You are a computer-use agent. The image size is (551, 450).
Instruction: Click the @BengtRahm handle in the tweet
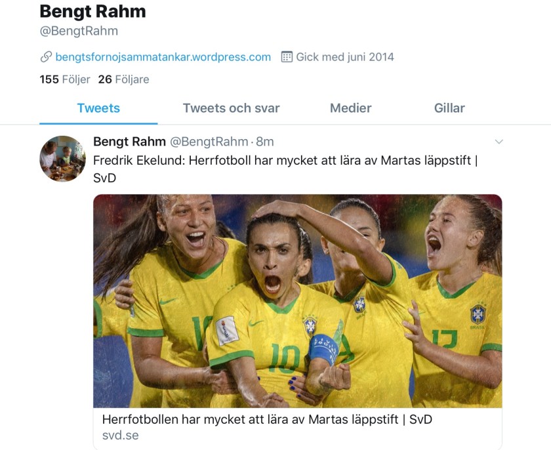[x=209, y=142]
